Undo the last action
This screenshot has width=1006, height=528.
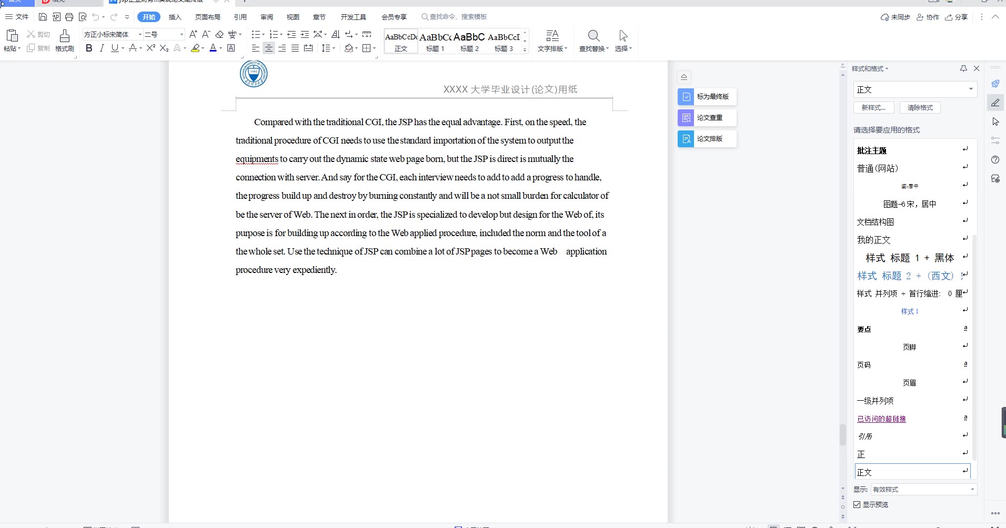click(x=95, y=17)
